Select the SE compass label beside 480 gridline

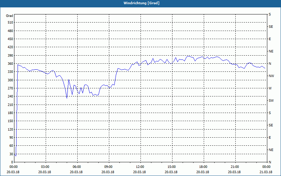(x=271, y=27)
